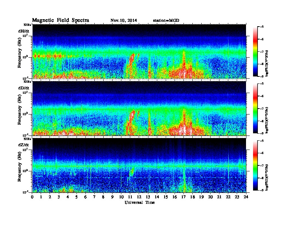Click the dD/dt spectrogram plot area
Viewport: 293px width, 226px height.
(x=139, y=108)
